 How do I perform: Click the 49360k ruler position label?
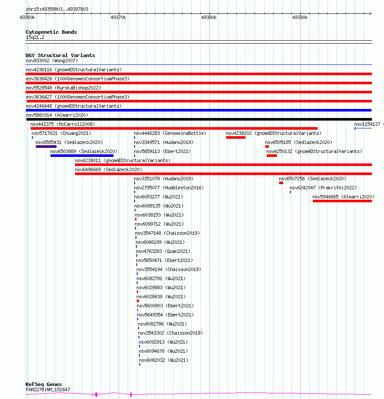coord(28,17)
